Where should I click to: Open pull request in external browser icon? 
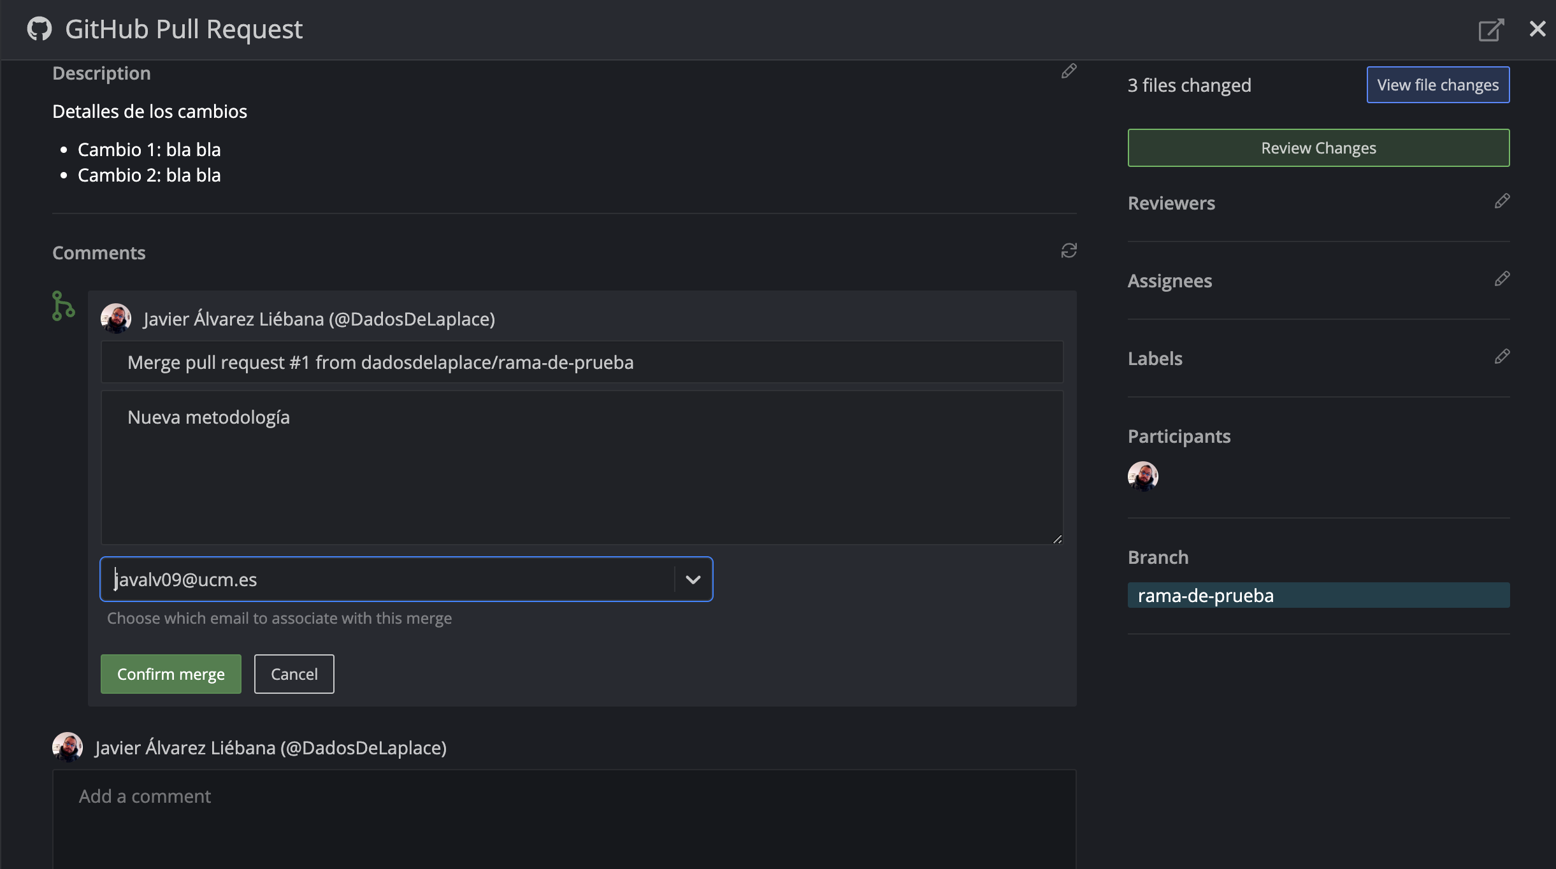click(x=1491, y=29)
